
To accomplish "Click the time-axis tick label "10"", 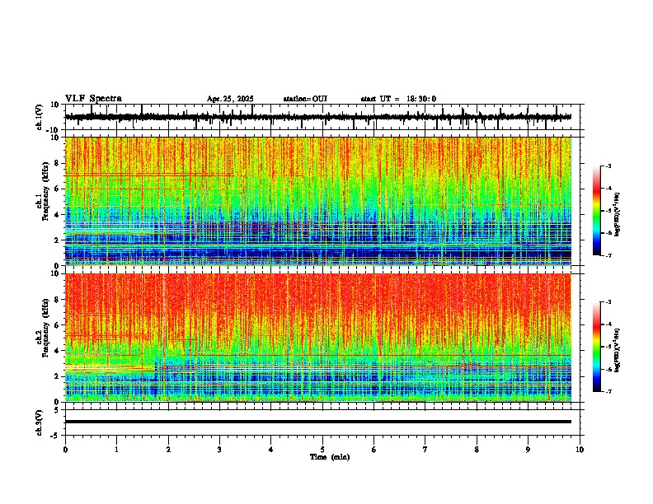I will click(x=580, y=450).
